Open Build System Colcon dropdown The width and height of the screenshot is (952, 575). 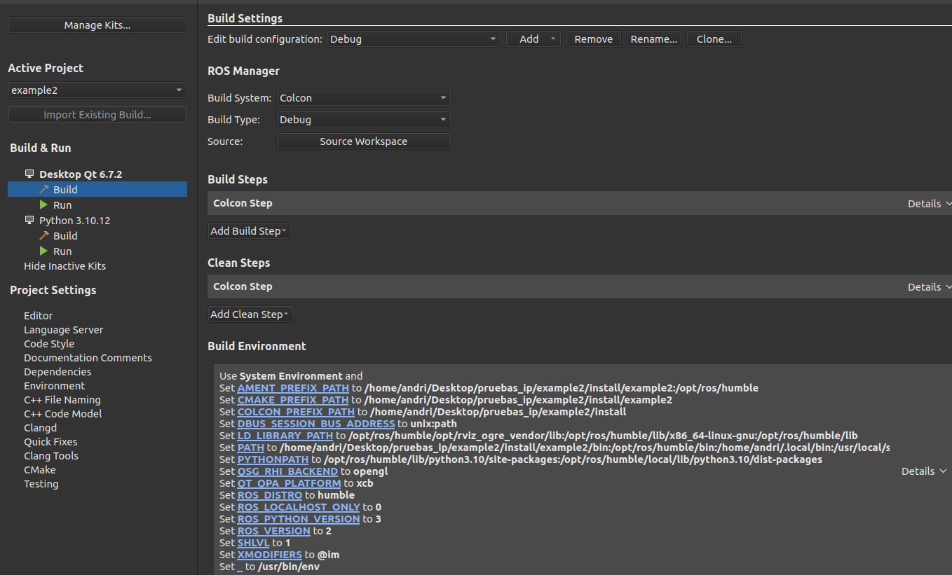pyautogui.click(x=363, y=98)
